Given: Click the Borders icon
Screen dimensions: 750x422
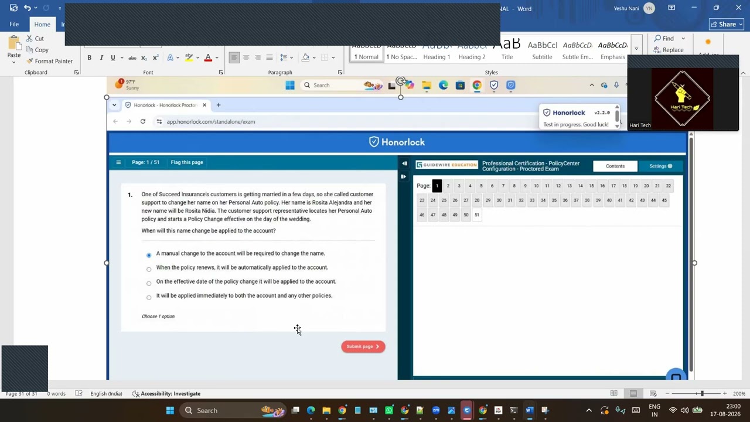Looking at the screenshot, I should [x=324, y=57].
